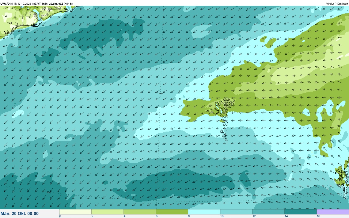Click the '8' value on legend scale

click(x=189, y=216)
